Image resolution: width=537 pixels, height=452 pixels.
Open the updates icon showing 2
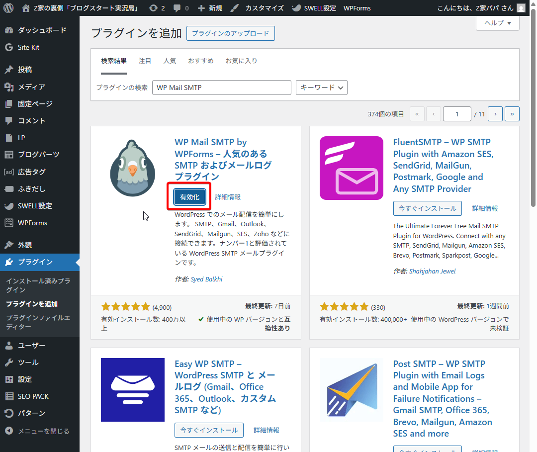157,8
